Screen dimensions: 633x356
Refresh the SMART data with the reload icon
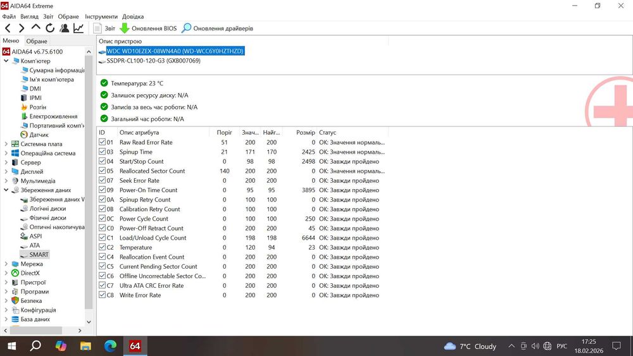pyautogui.click(x=50, y=28)
